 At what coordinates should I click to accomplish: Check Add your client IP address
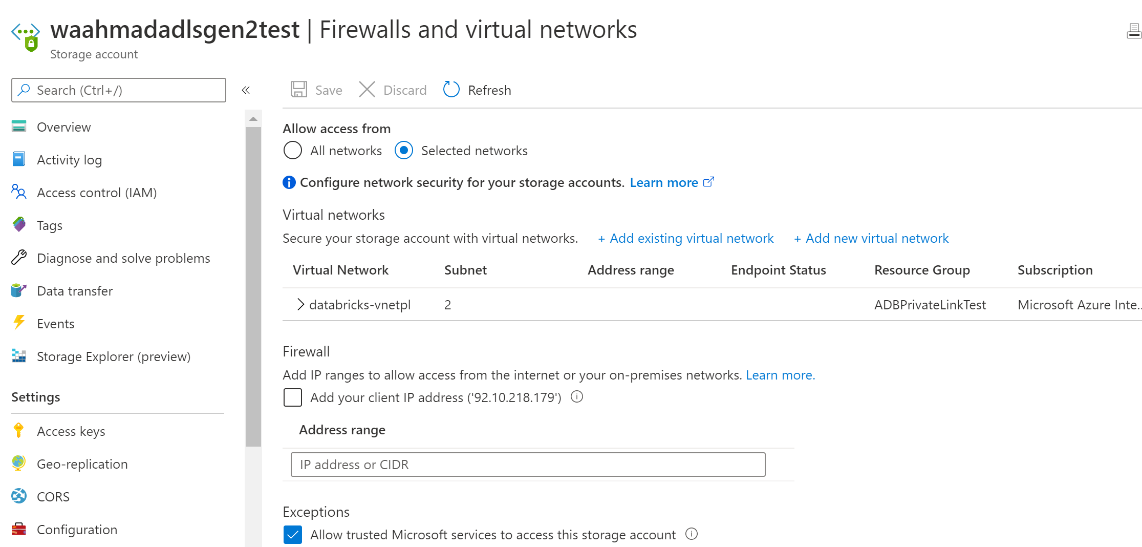pyautogui.click(x=292, y=397)
